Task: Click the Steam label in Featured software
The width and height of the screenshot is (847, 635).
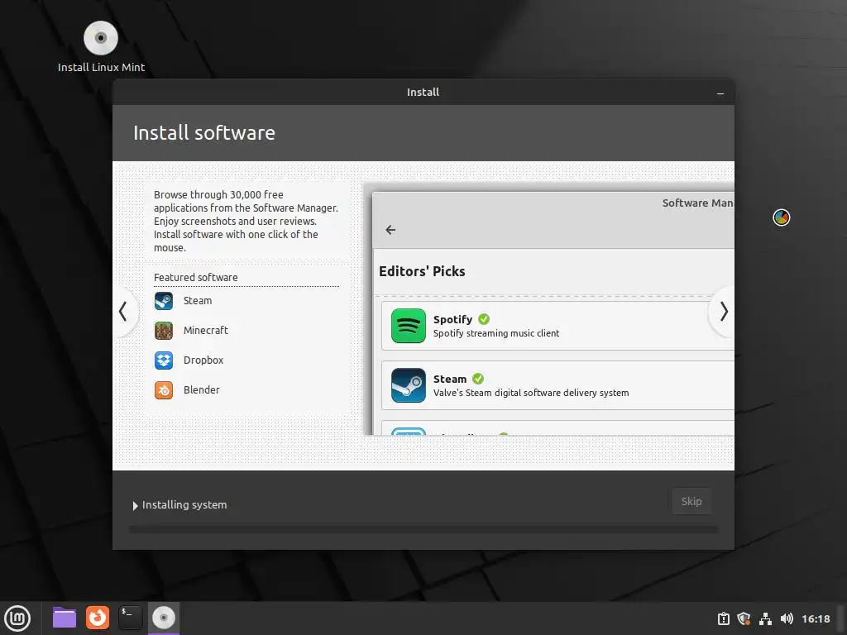Action: pos(198,301)
